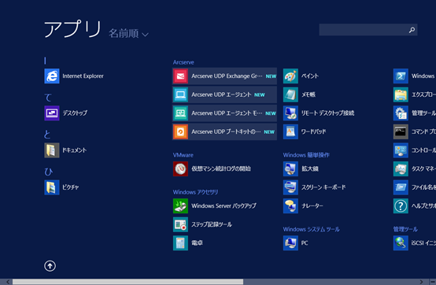Screen dimensions: 436x285
Task: Open ペイント app icon
Action: click(x=290, y=76)
